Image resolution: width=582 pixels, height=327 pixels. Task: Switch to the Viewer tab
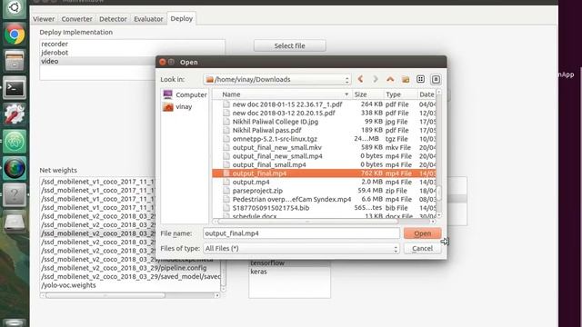pos(44,19)
